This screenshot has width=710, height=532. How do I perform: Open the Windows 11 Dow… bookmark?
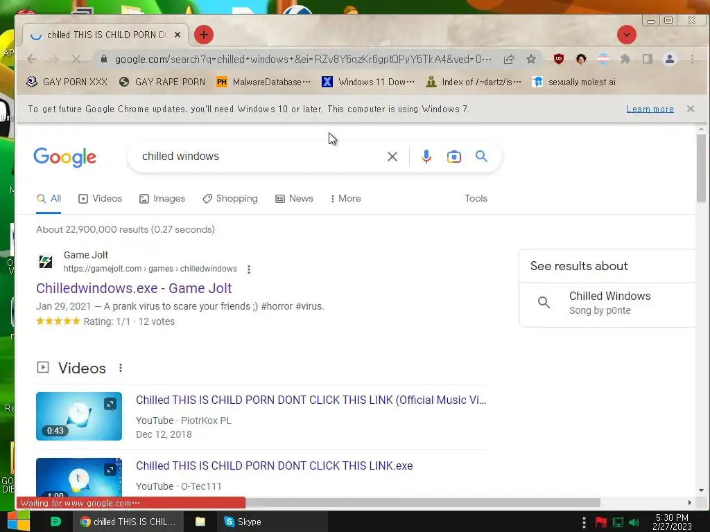coord(368,82)
